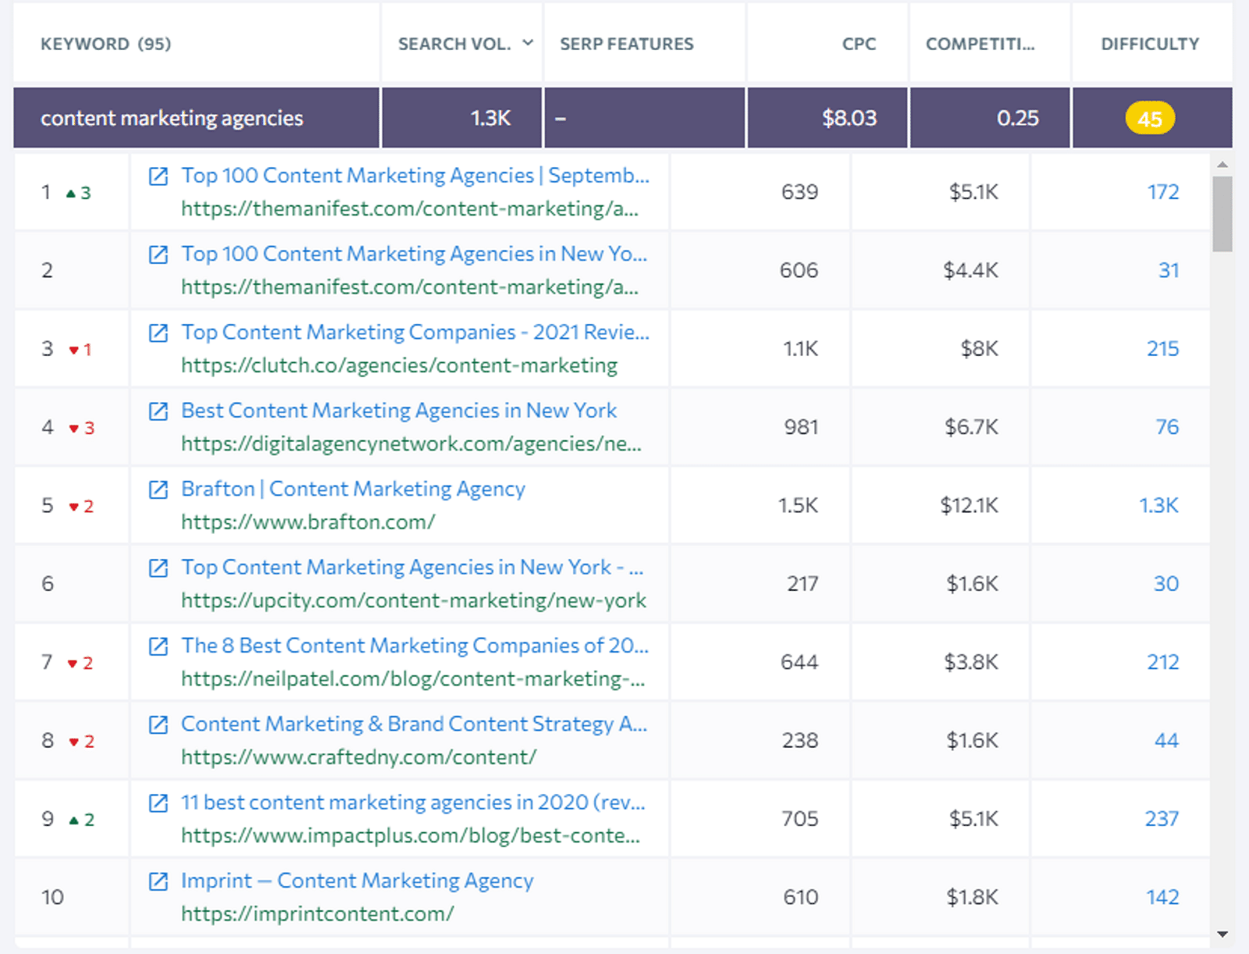Open 'Top Content Marketing Companies - 2021 Revie...' link

click(x=415, y=333)
